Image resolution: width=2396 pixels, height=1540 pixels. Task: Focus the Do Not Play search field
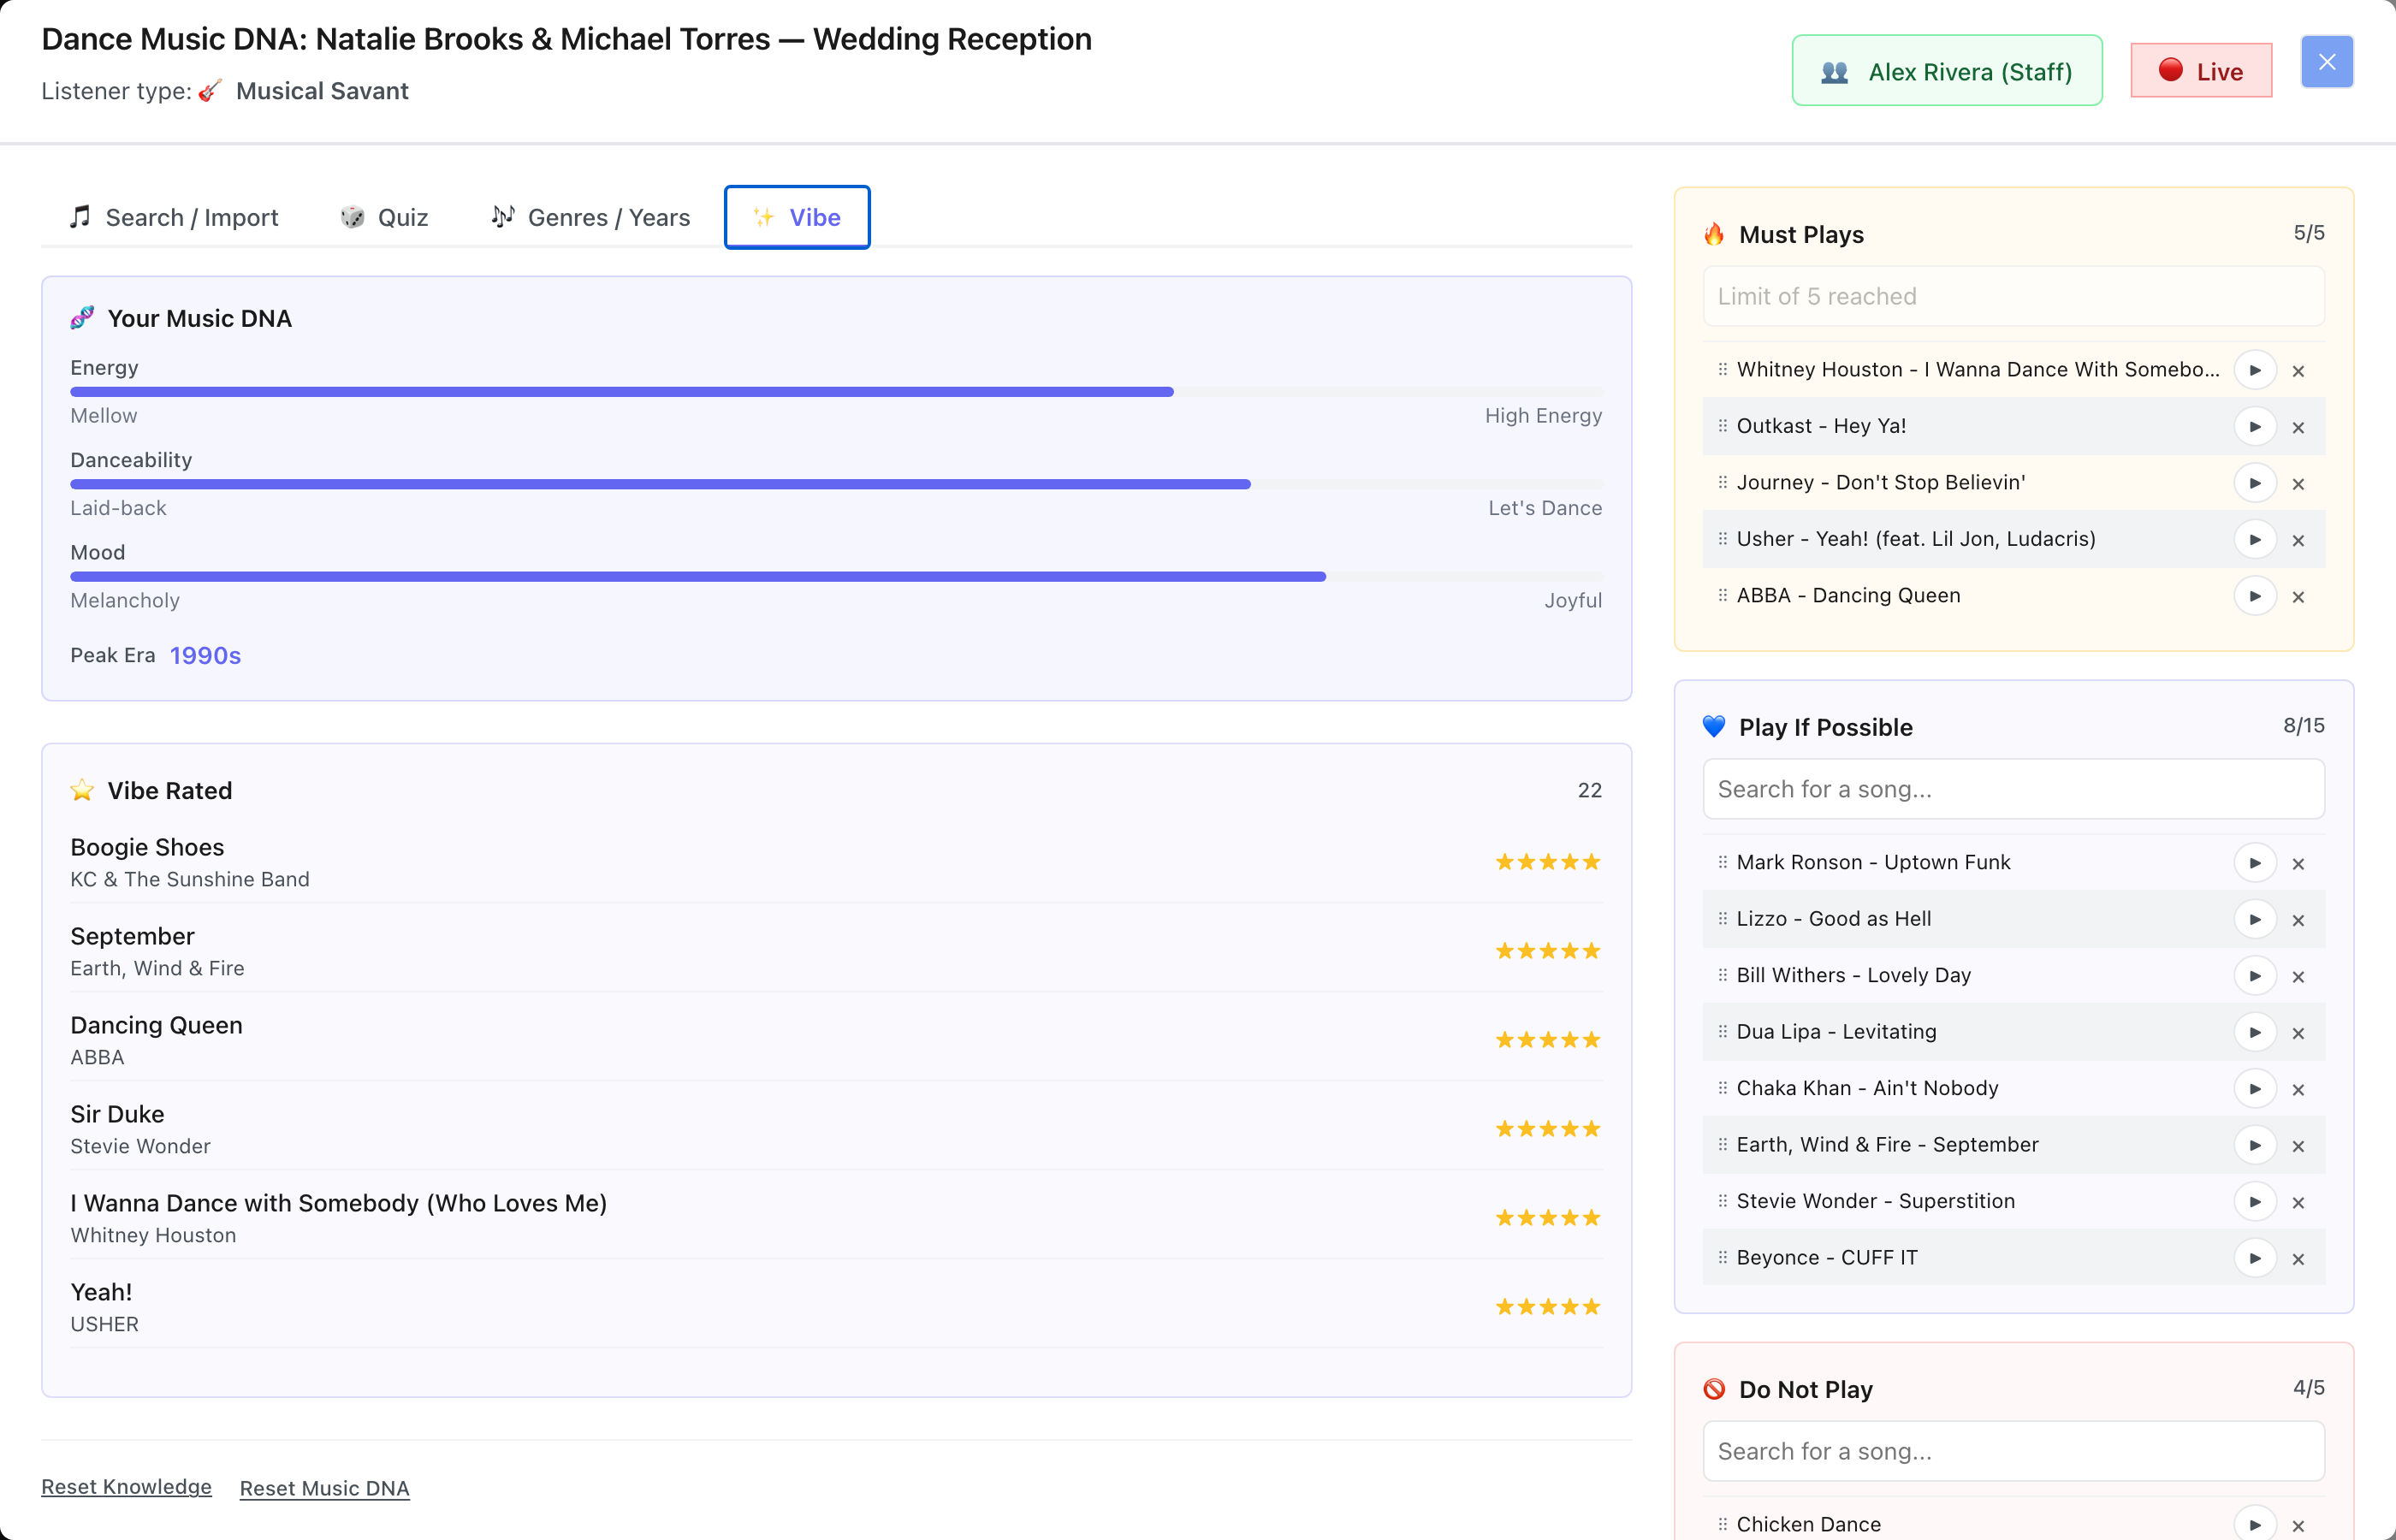point(2013,1451)
